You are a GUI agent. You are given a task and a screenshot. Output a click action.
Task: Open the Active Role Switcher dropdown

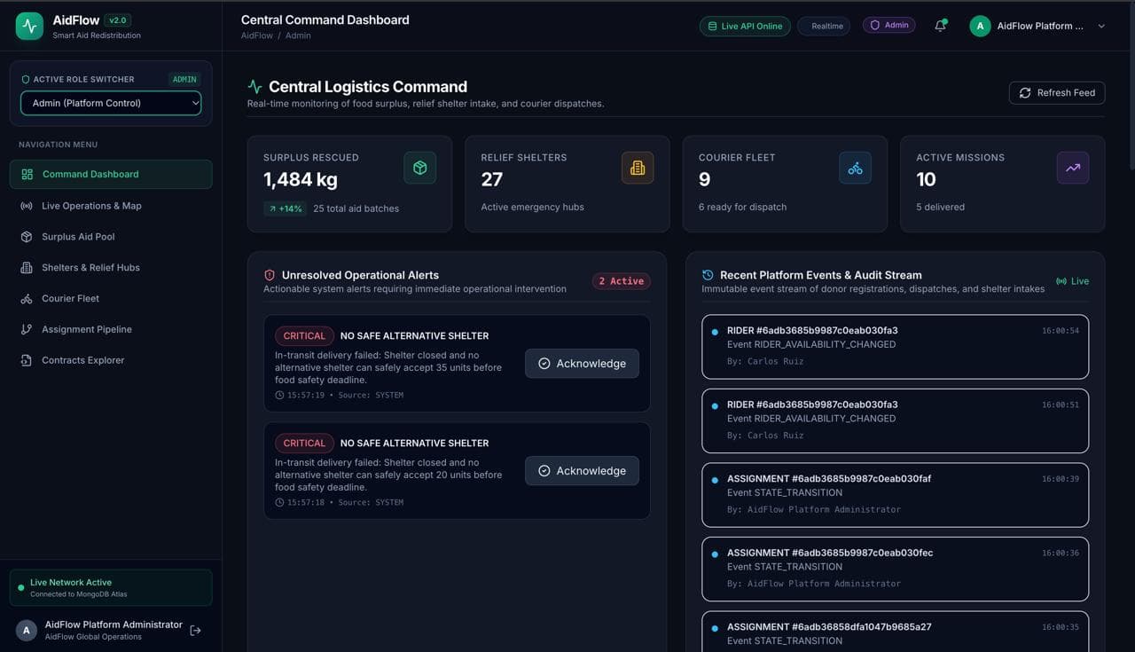click(111, 103)
